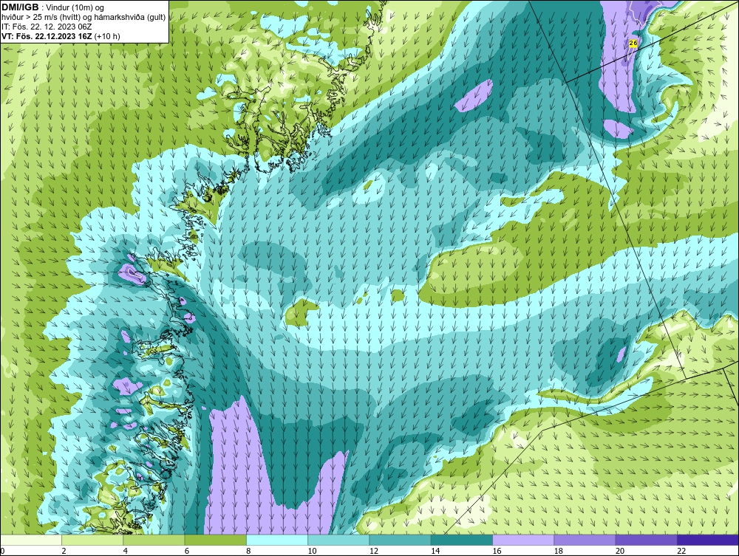Click the legend scale label '2'
739x556 pixels.
(x=64, y=551)
